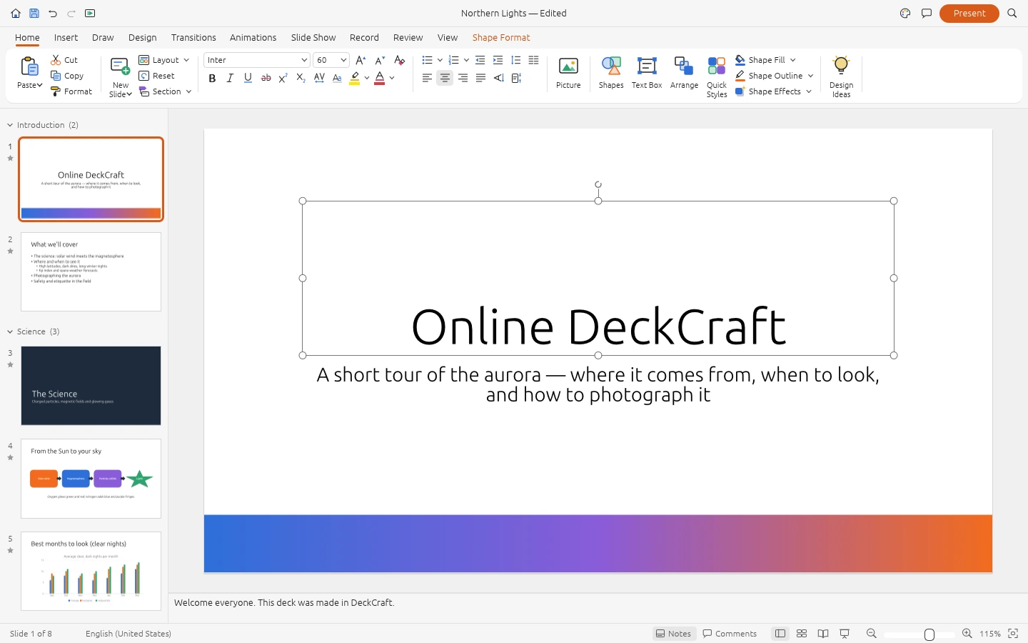Collapse the Science section
The width and height of the screenshot is (1028, 643).
(x=10, y=332)
